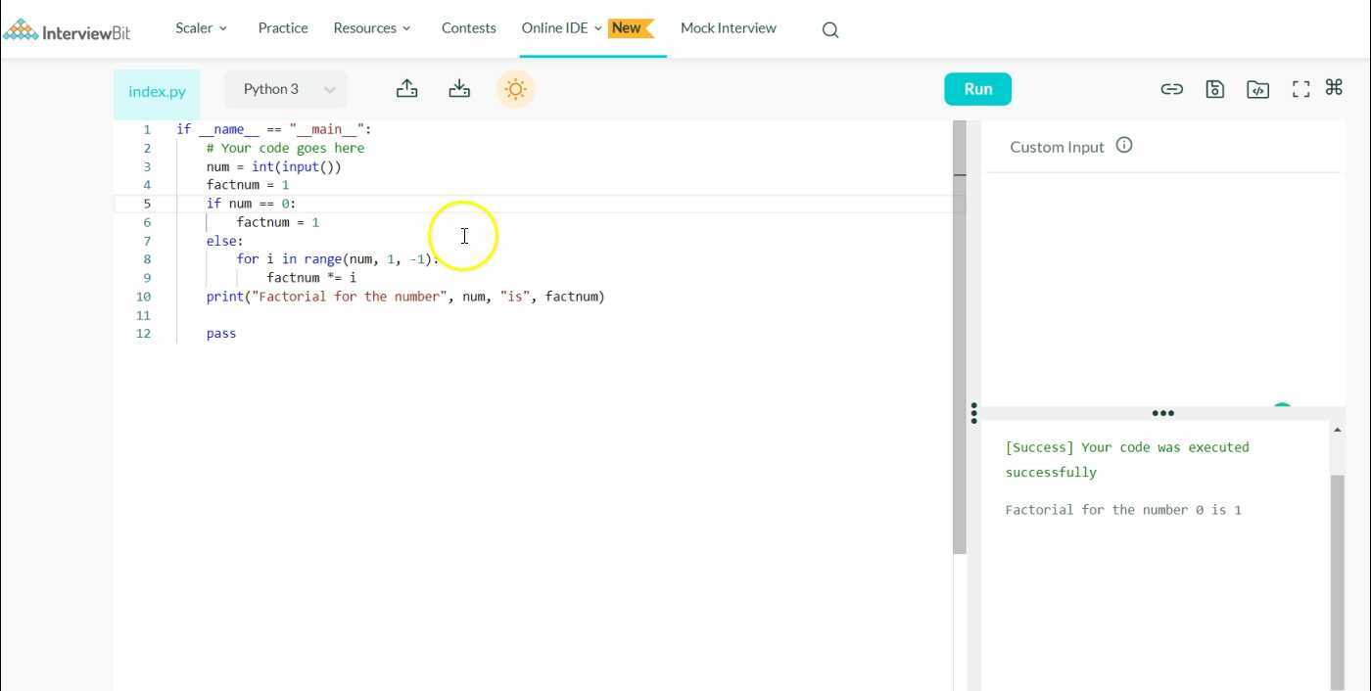Click line number 10 in gutter
Screen dimensions: 1371x691
[x=144, y=297]
